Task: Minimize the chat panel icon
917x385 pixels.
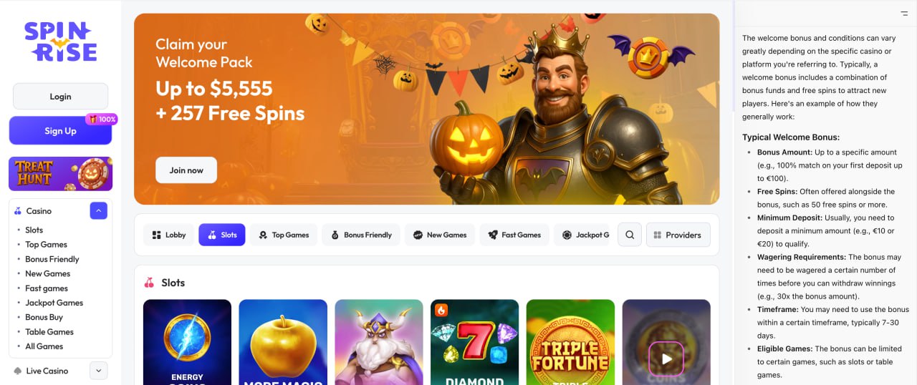Action: [x=903, y=14]
